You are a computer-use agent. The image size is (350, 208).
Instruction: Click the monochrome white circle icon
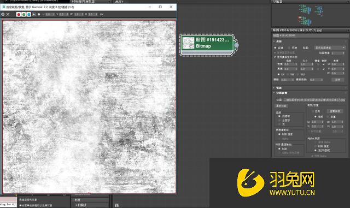39,15
